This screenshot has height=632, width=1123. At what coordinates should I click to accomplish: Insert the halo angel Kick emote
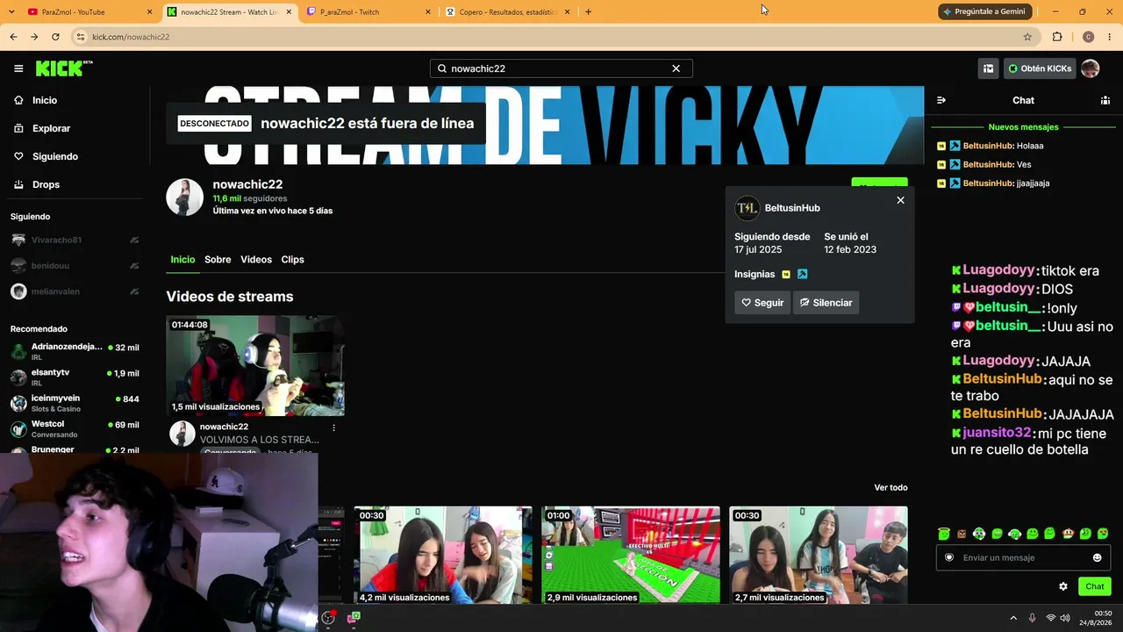click(944, 534)
